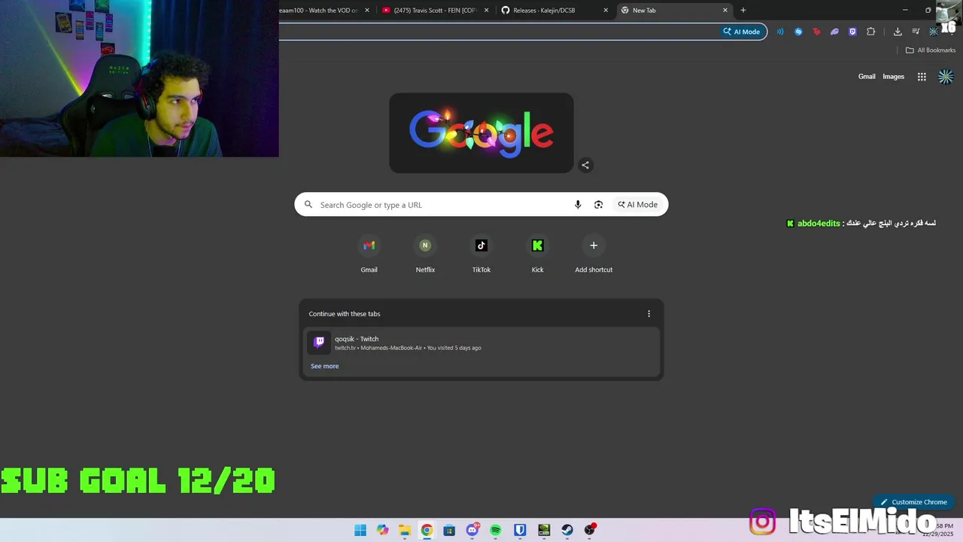Open Discord from the taskbar

[472, 530]
